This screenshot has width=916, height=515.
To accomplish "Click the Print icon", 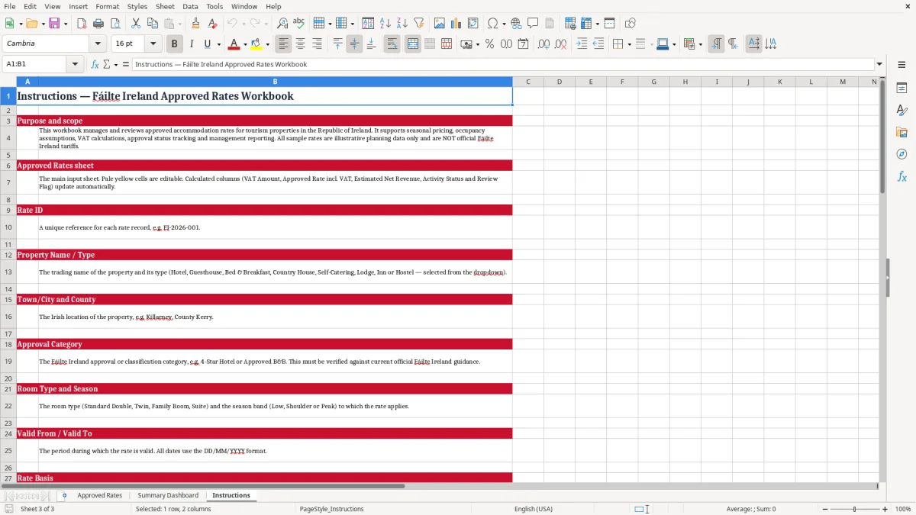I will coord(98,24).
